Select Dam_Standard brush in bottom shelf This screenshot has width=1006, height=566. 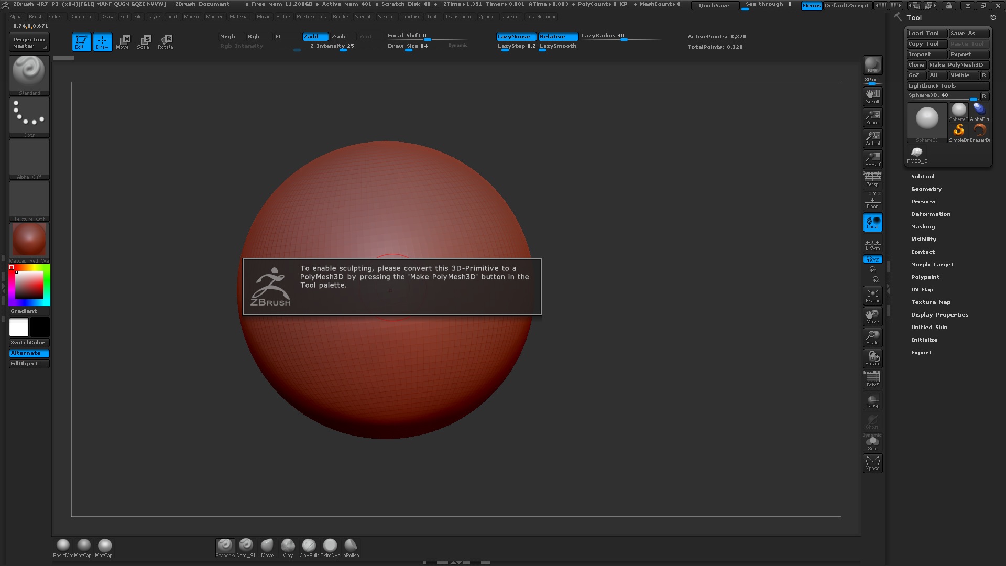[246, 548]
